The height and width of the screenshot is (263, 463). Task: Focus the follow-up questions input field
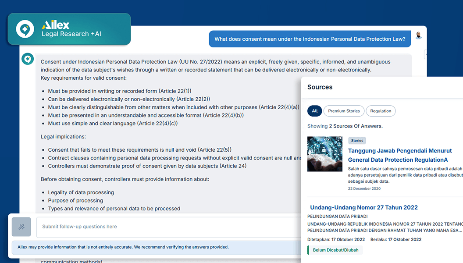pos(167,227)
